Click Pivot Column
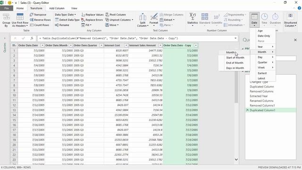302x170 pixels. pyautogui.click(x=116, y=15)
